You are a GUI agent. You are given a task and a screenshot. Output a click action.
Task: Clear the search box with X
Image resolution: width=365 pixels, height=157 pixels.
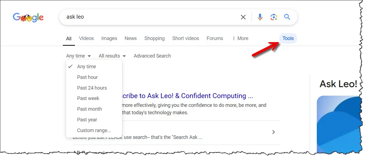[x=243, y=17]
